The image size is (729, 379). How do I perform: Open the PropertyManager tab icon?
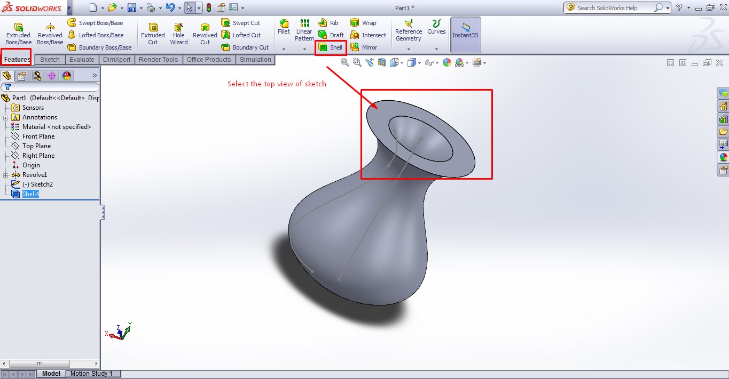click(22, 76)
